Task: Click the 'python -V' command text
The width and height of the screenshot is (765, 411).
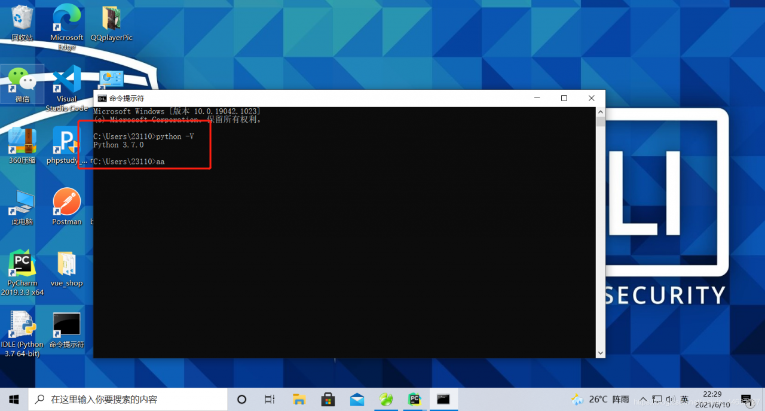Action: (175, 136)
